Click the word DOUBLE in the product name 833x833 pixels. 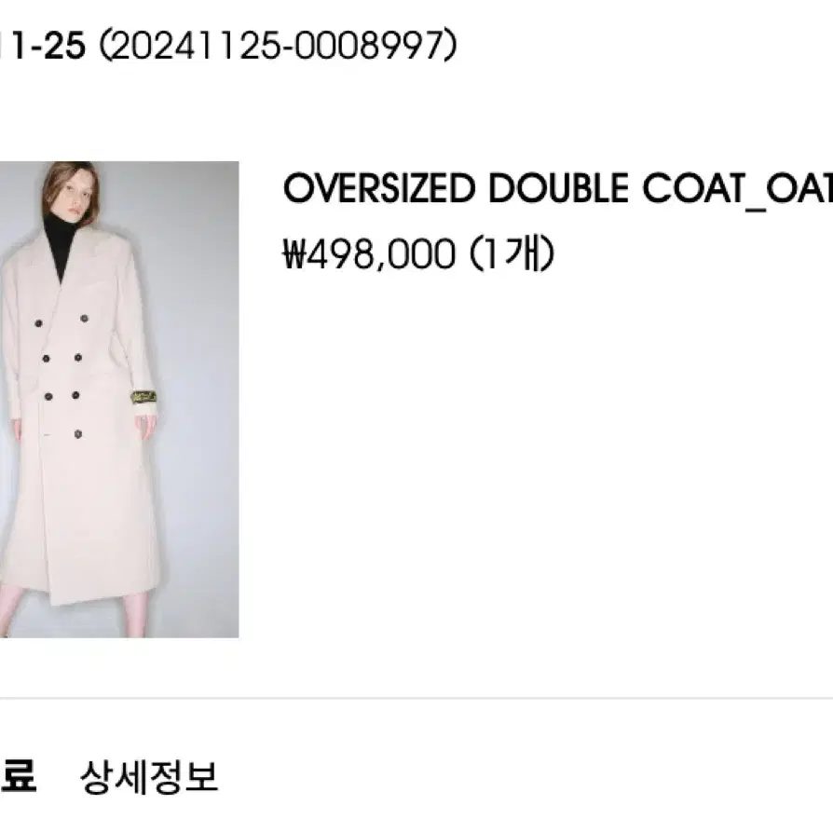pyautogui.click(x=558, y=188)
